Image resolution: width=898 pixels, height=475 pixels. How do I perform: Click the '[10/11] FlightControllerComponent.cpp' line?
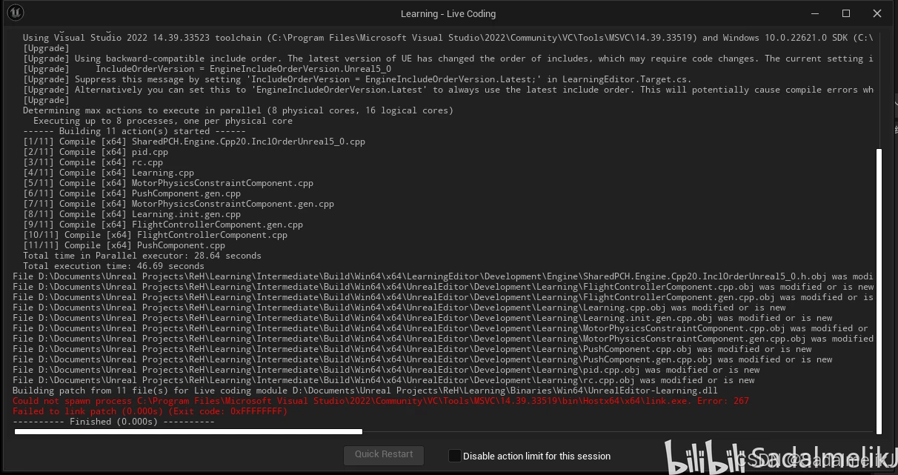(x=155, y=235)
